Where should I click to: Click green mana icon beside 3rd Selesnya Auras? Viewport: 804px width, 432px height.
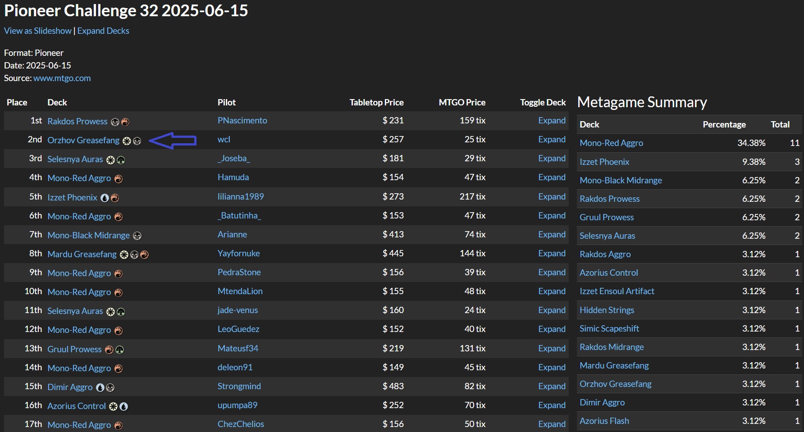(x=121, y=160)
